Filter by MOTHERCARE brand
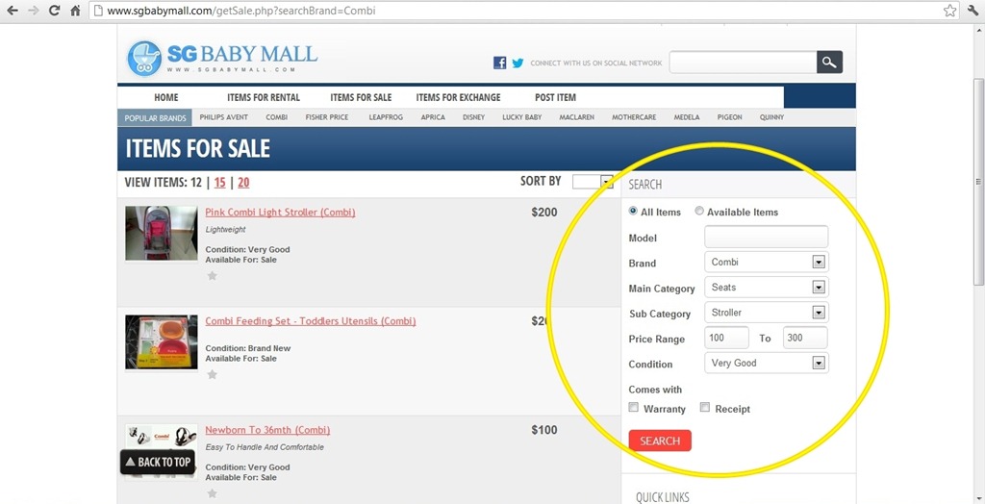 coord(634,117)
